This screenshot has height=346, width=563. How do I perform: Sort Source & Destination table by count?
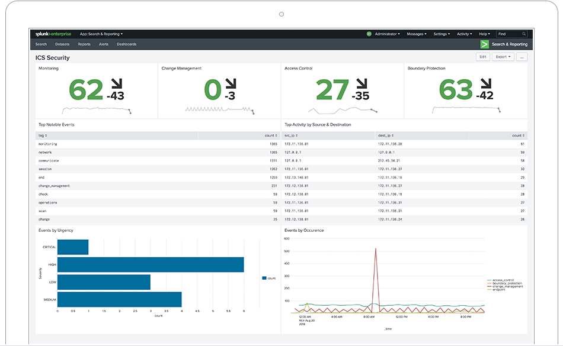tap(518, 136)
